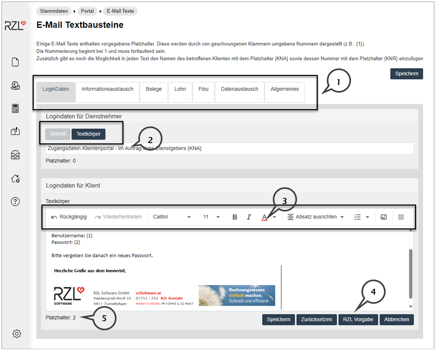Click the insert image icon
This screenshot has height=350, width=435.
(383, 217)
